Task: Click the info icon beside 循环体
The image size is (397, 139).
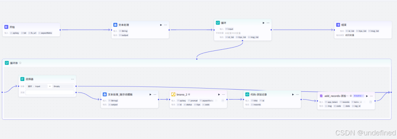Action: click(20, 63)
